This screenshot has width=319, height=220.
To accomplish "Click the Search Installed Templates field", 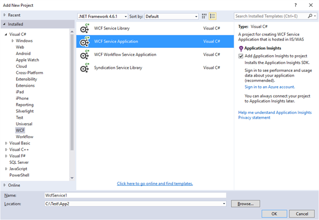I will pos(271,16).
